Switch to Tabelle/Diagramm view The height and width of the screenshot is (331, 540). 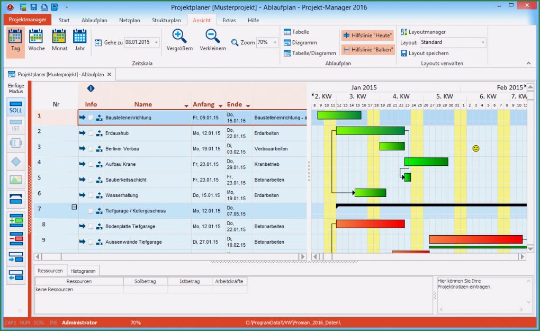(310, 53)
